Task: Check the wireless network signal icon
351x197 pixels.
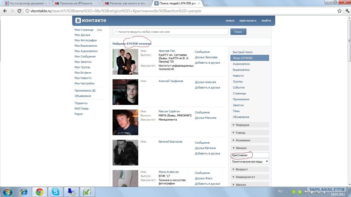Action: (318, 192)
